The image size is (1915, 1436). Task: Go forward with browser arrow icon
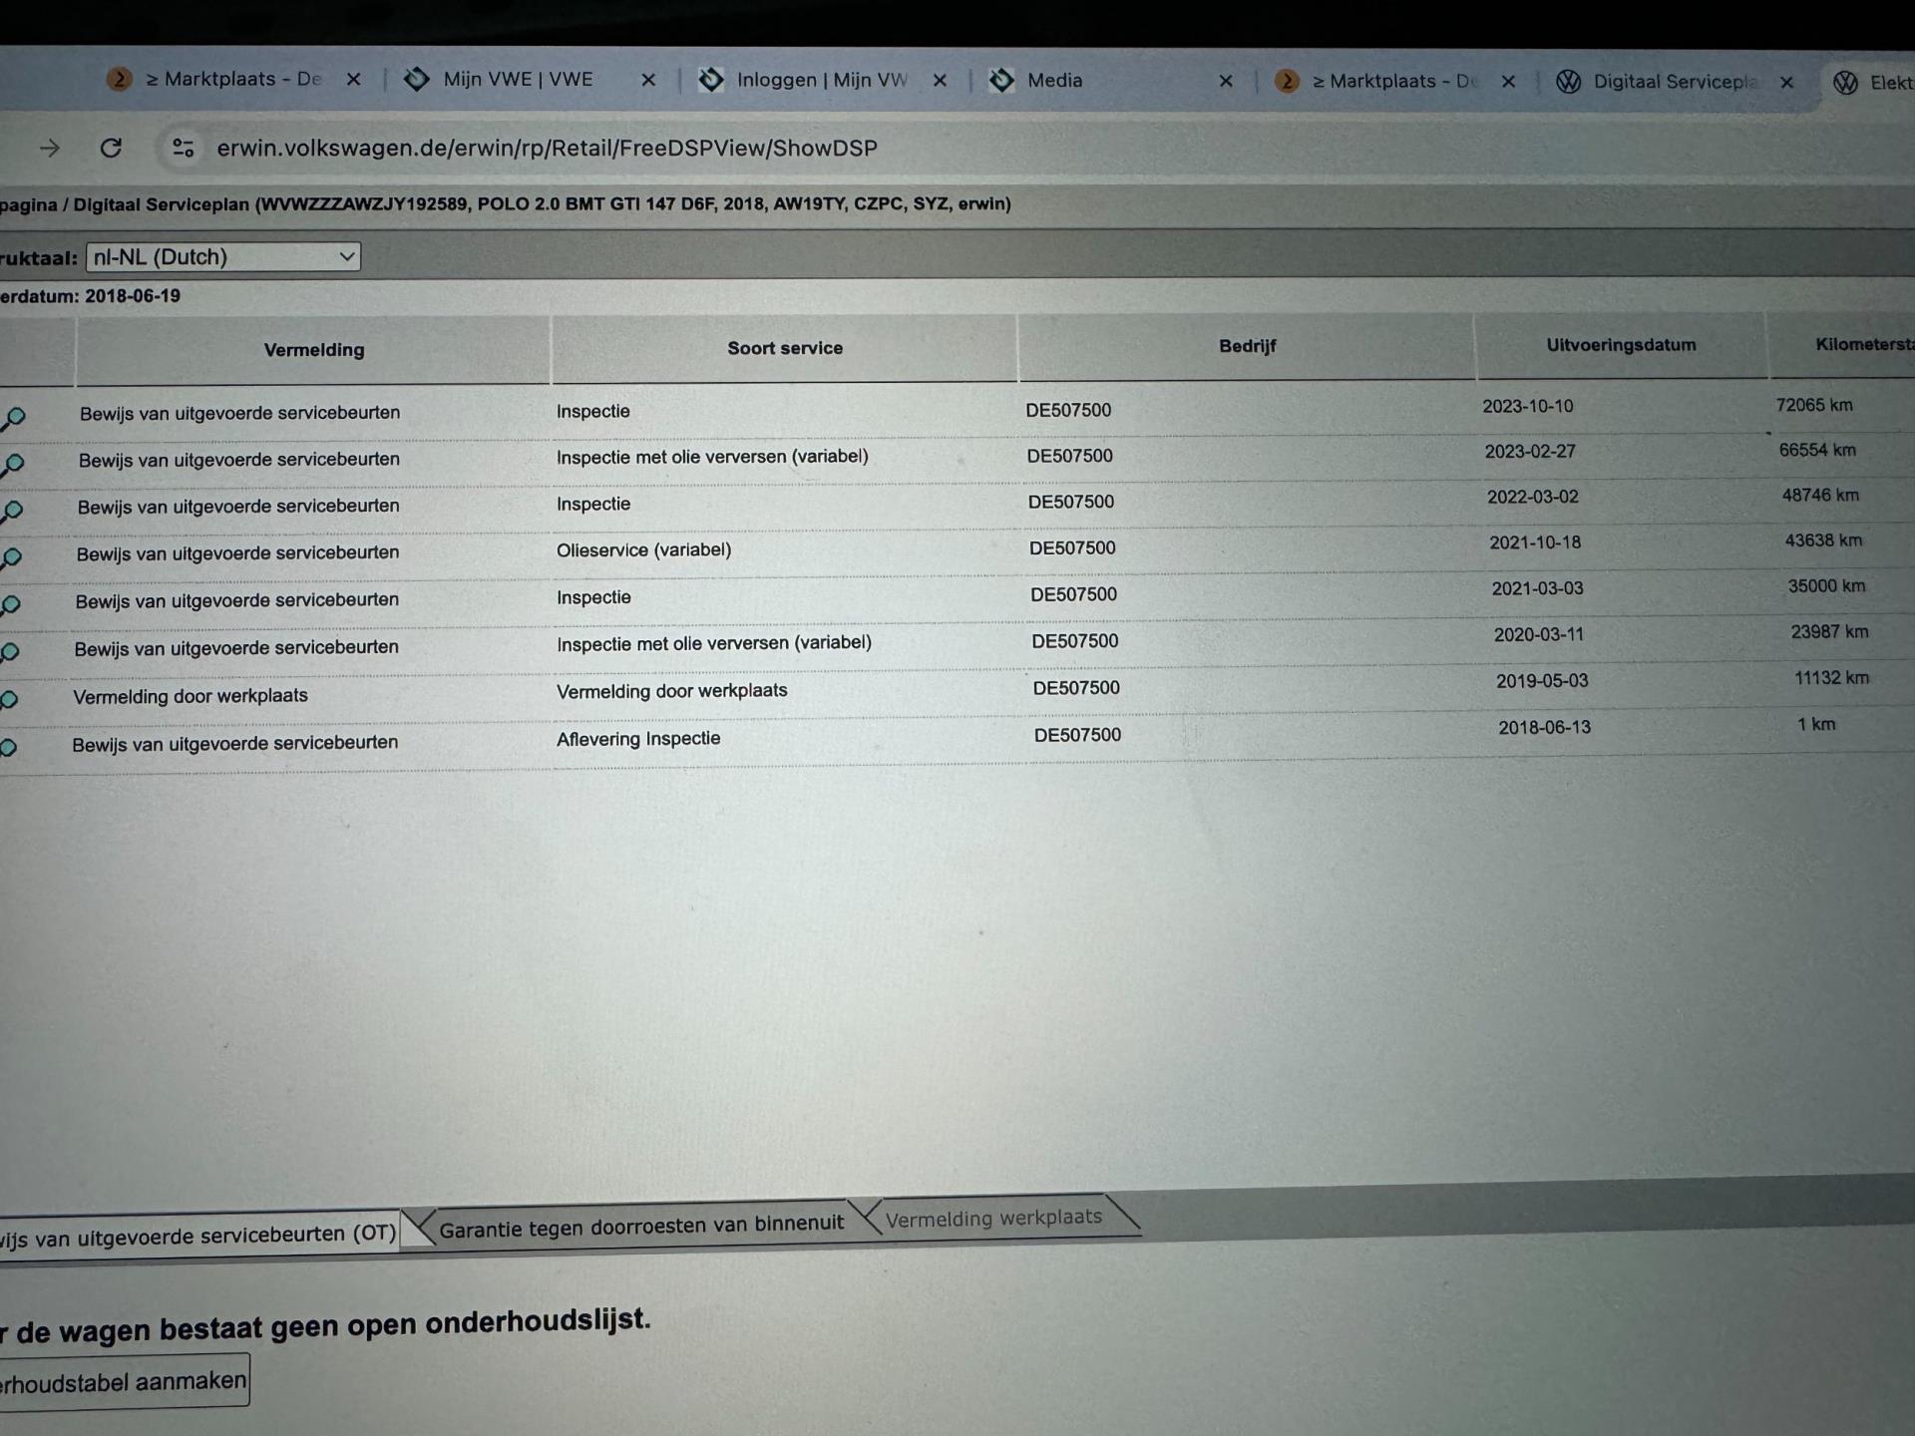pyautogui.click(x=50, y=149)
